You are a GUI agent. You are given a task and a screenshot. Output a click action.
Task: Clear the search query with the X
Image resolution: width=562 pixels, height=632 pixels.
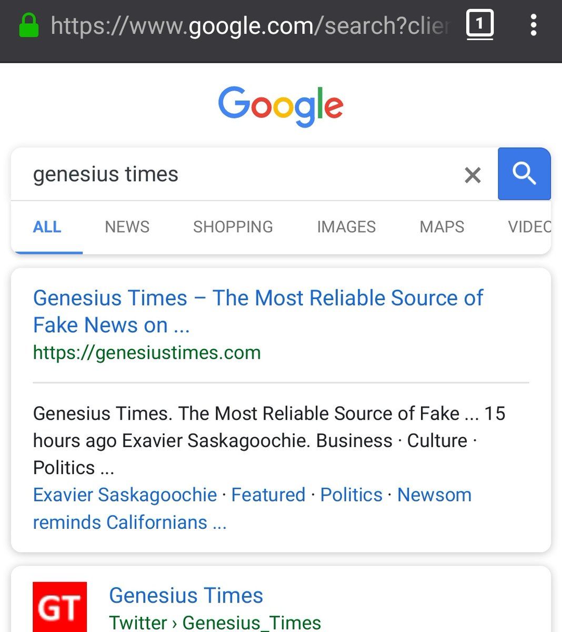coord(473,175)
